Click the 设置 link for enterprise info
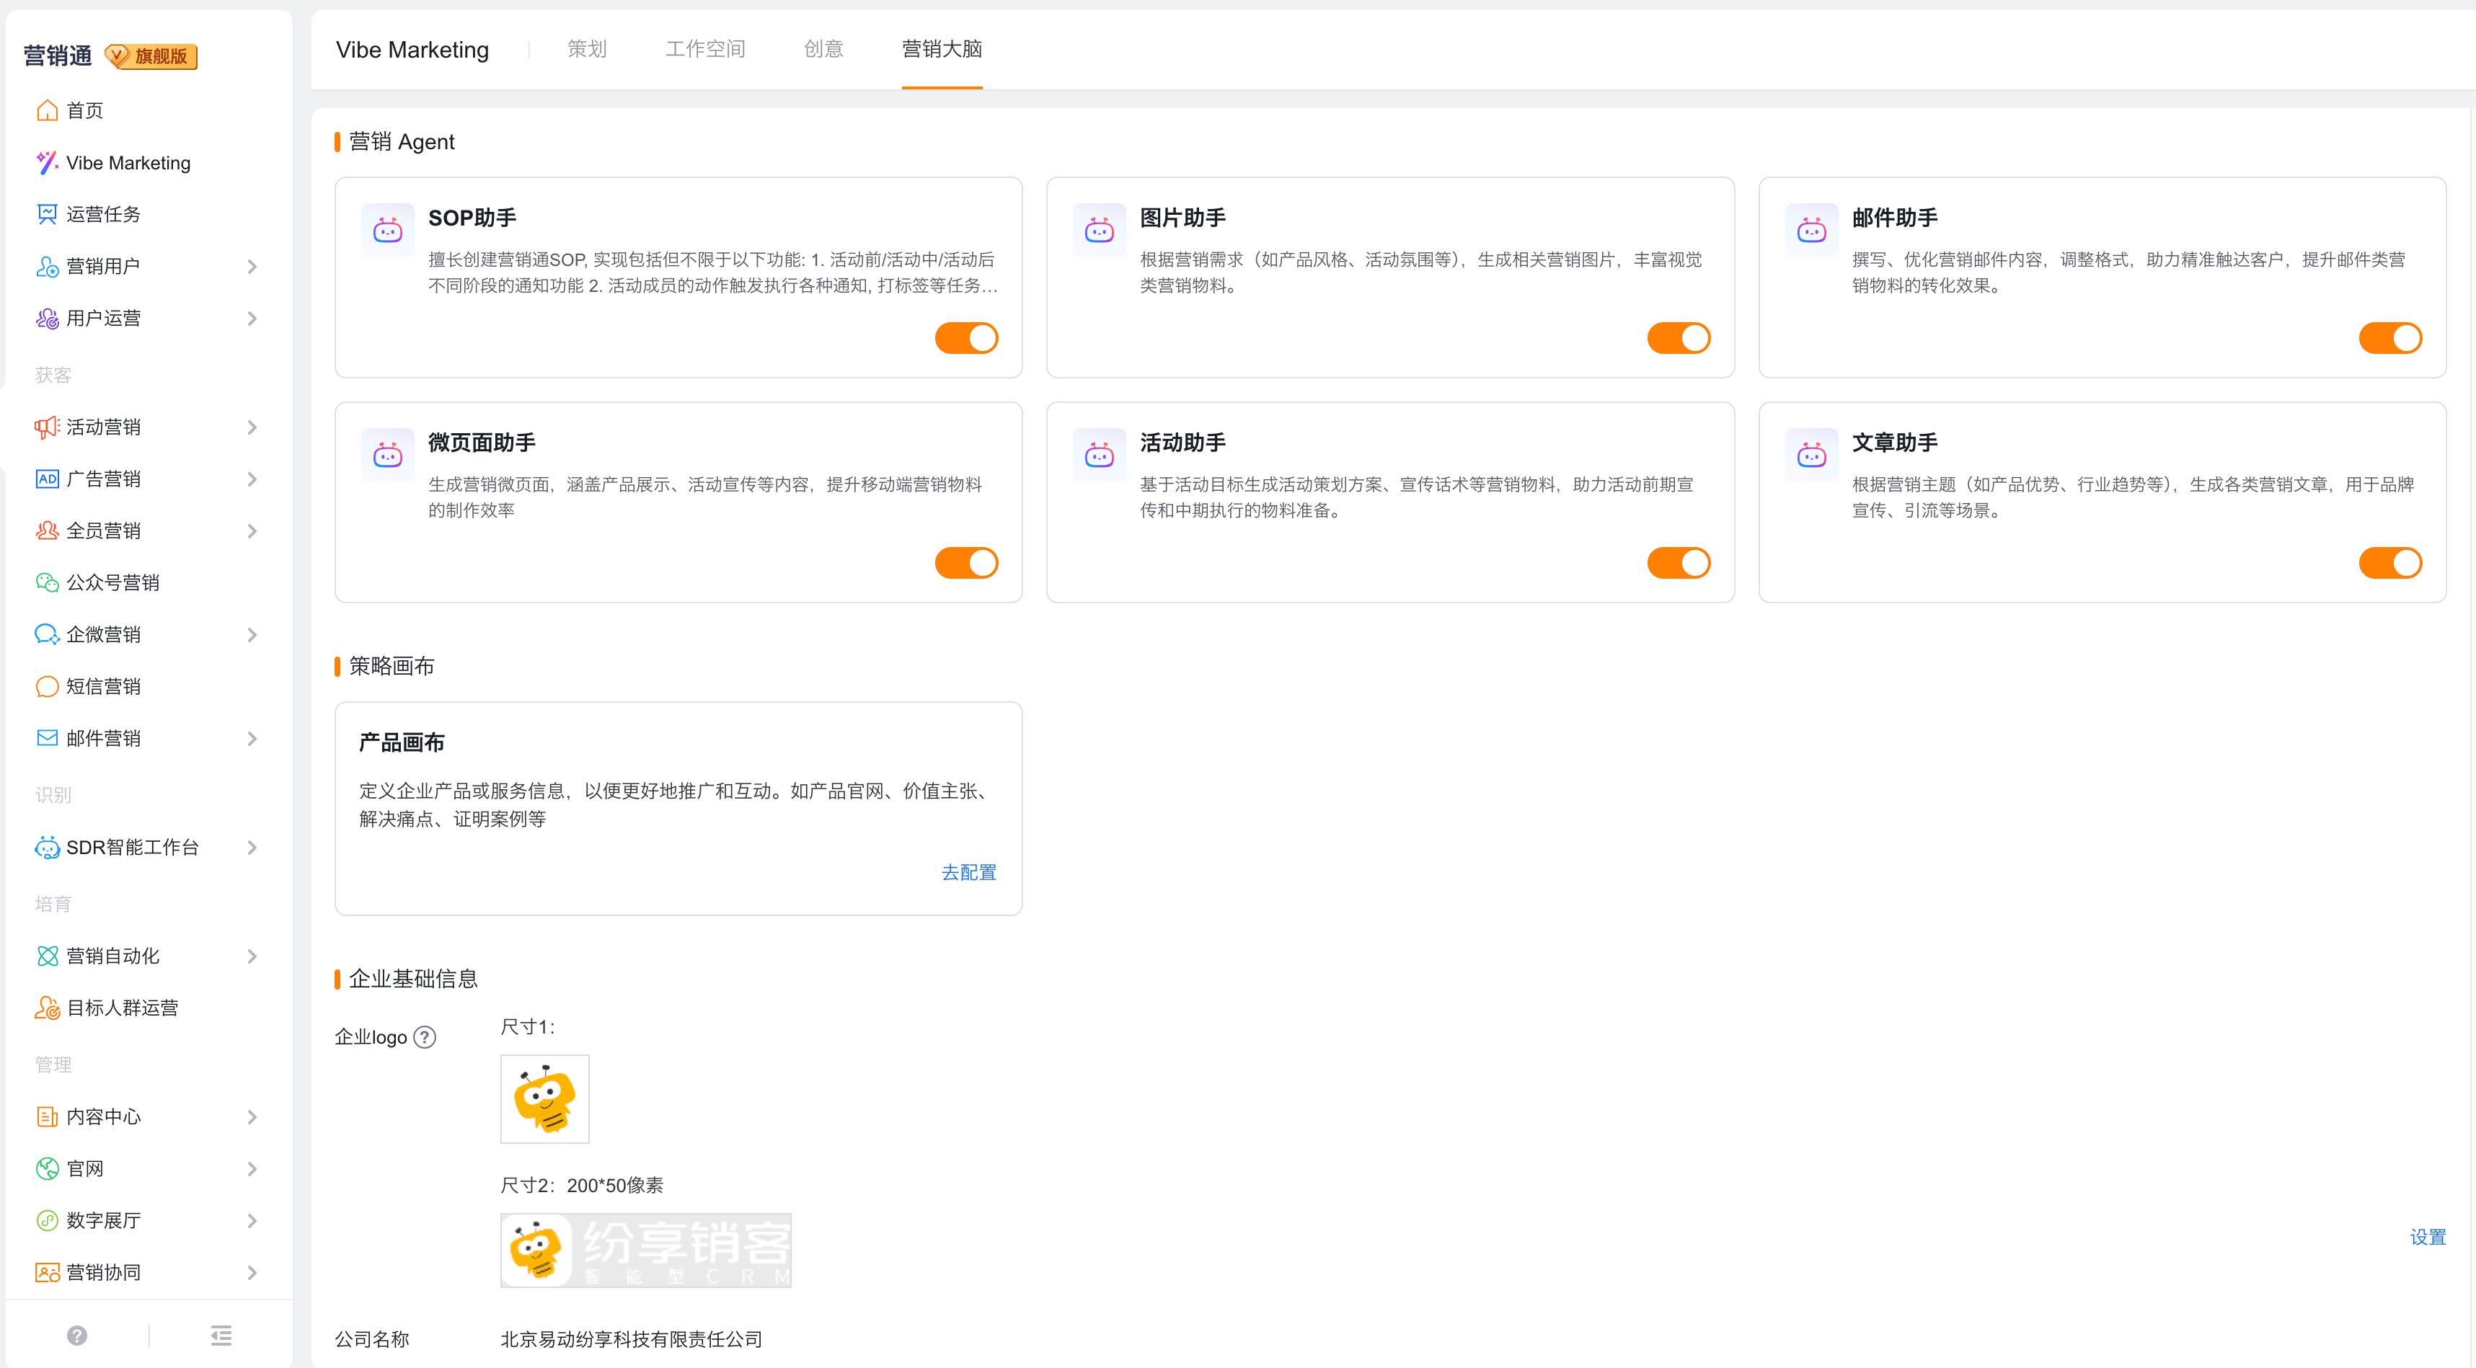Image resolution: width=2476 pixels, height=1368 pixels. (2427, 1238)
